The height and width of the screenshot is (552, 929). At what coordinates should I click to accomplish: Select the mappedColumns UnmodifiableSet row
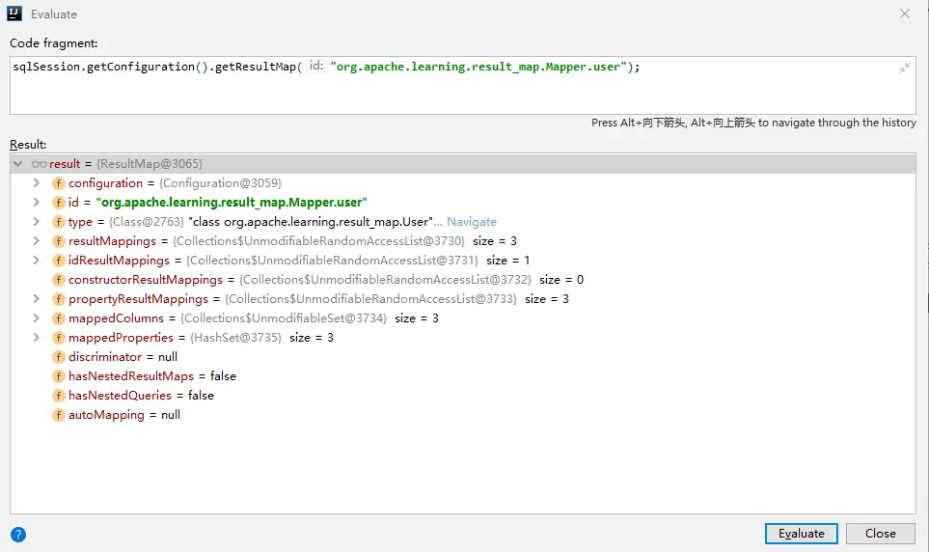(x=463, y=318)
